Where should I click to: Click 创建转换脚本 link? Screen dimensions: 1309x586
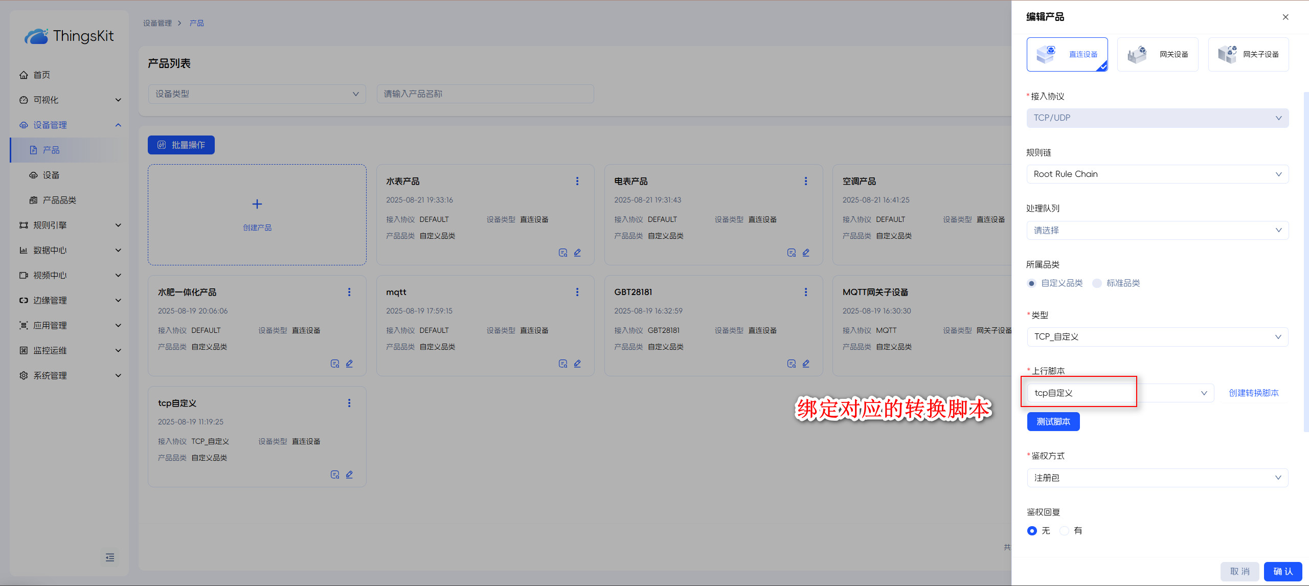coord(1253,393)
